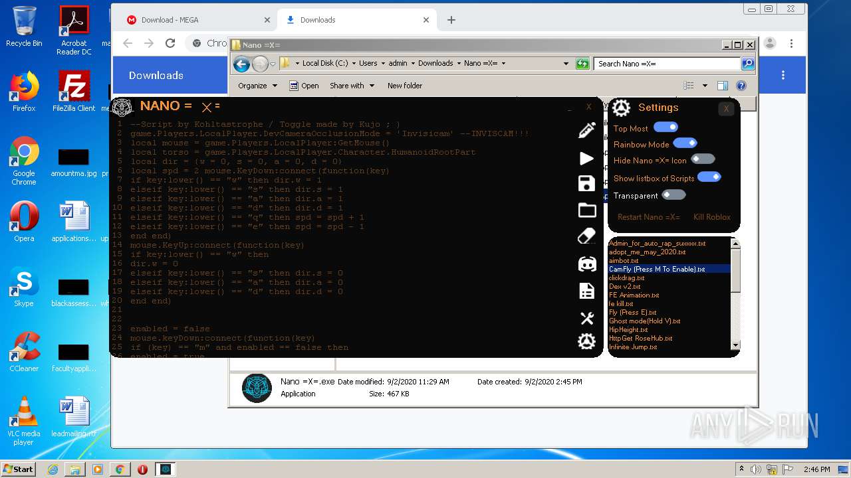Open the Organize menu
Image resolution: width=851 pixels, height=478 pixels.
pos(257,86)
